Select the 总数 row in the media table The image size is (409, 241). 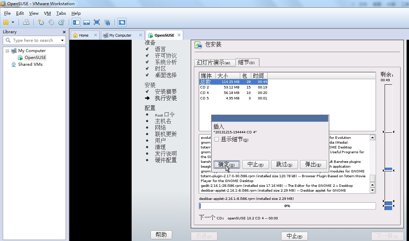(233, 82)
